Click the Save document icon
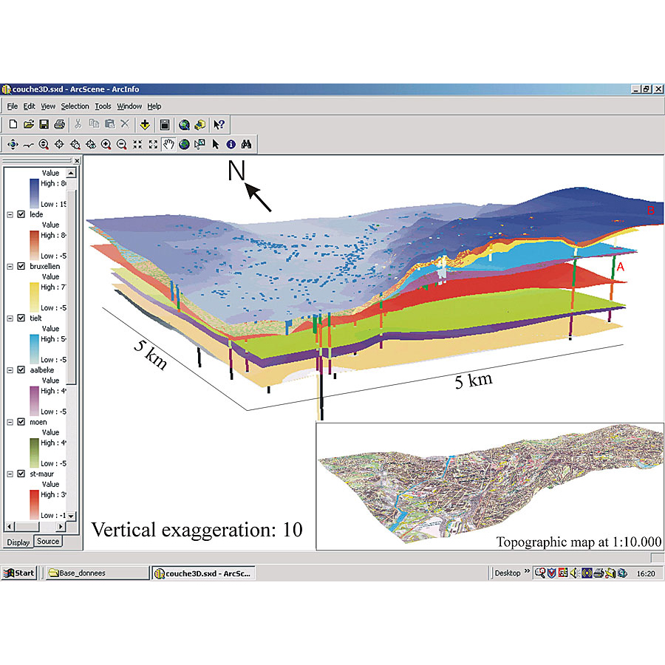This screenshot has width=665, height=665. click(x=44, y=125)
